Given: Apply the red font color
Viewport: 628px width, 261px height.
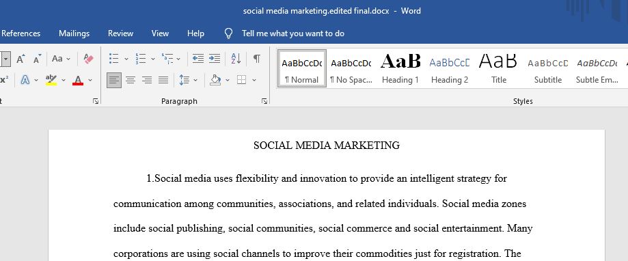Looking at the screenshot, I should click(x=78, y=80).
